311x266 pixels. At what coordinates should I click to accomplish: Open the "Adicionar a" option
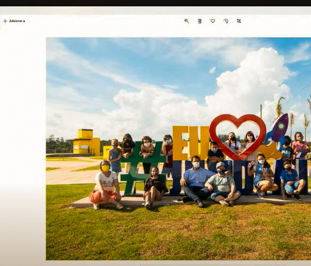point(17,21)
